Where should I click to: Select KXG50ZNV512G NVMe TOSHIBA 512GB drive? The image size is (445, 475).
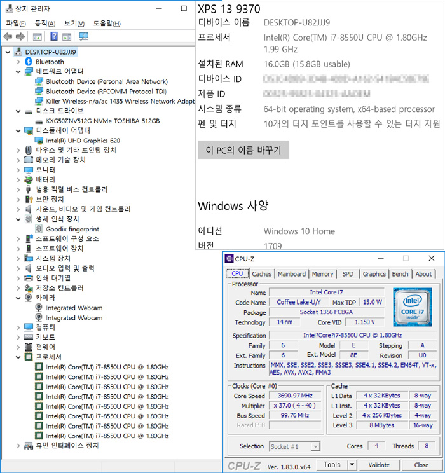click(x=103, y=121)
